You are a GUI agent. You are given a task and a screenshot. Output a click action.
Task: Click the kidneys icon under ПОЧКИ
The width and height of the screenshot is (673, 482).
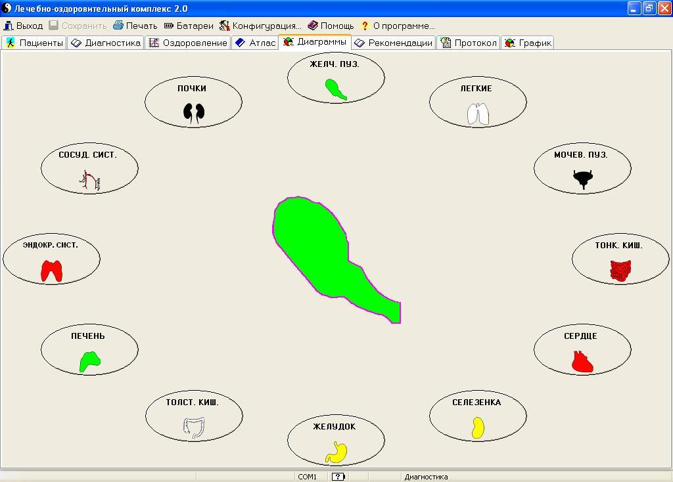194,113
